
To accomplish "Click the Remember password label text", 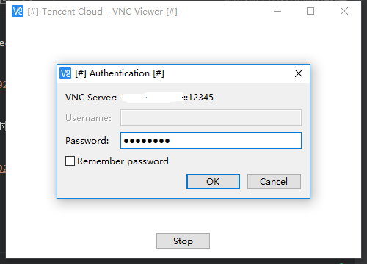I will (x=123, y=161).
